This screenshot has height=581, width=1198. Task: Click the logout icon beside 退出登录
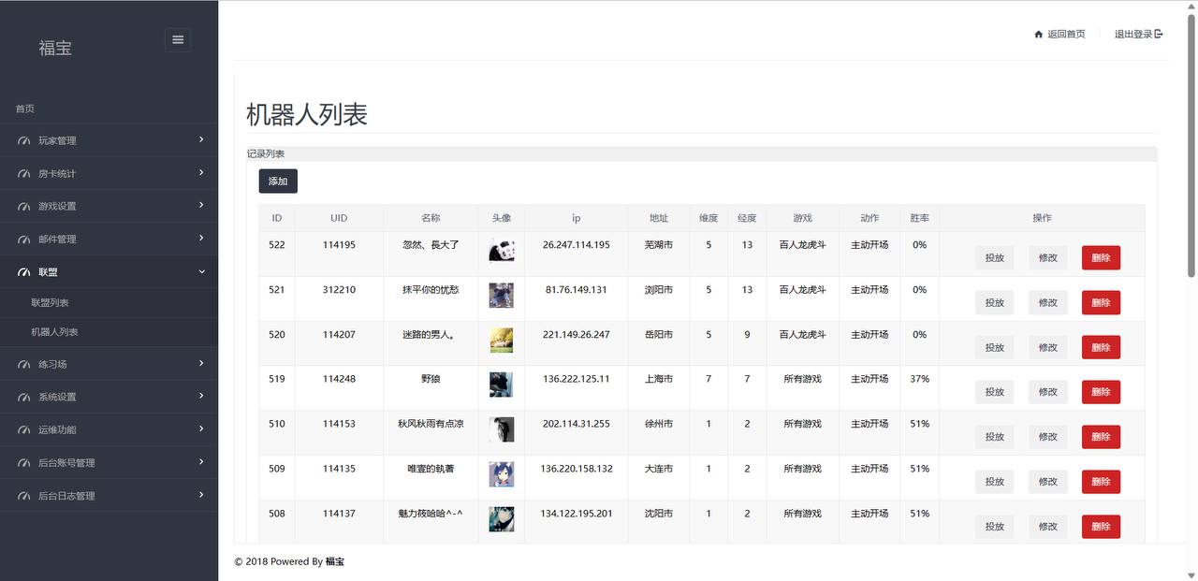[x=1159, y=35]
